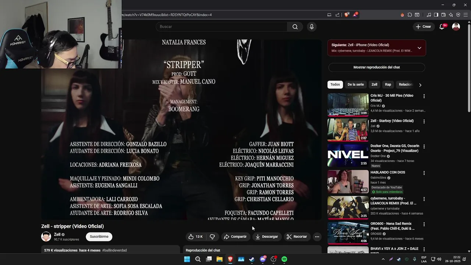Click the Buscar search input field
The image size is (471, 265).
pyautogui.click(x=222, y=26)
